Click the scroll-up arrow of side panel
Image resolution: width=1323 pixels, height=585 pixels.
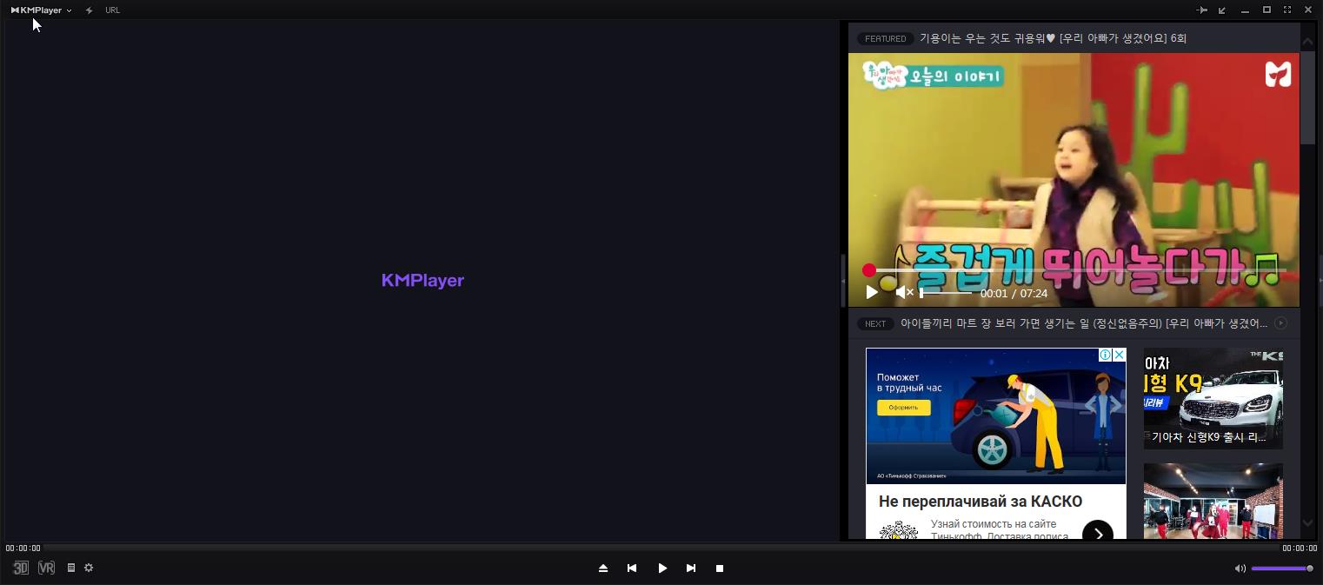pos(1308,42)
